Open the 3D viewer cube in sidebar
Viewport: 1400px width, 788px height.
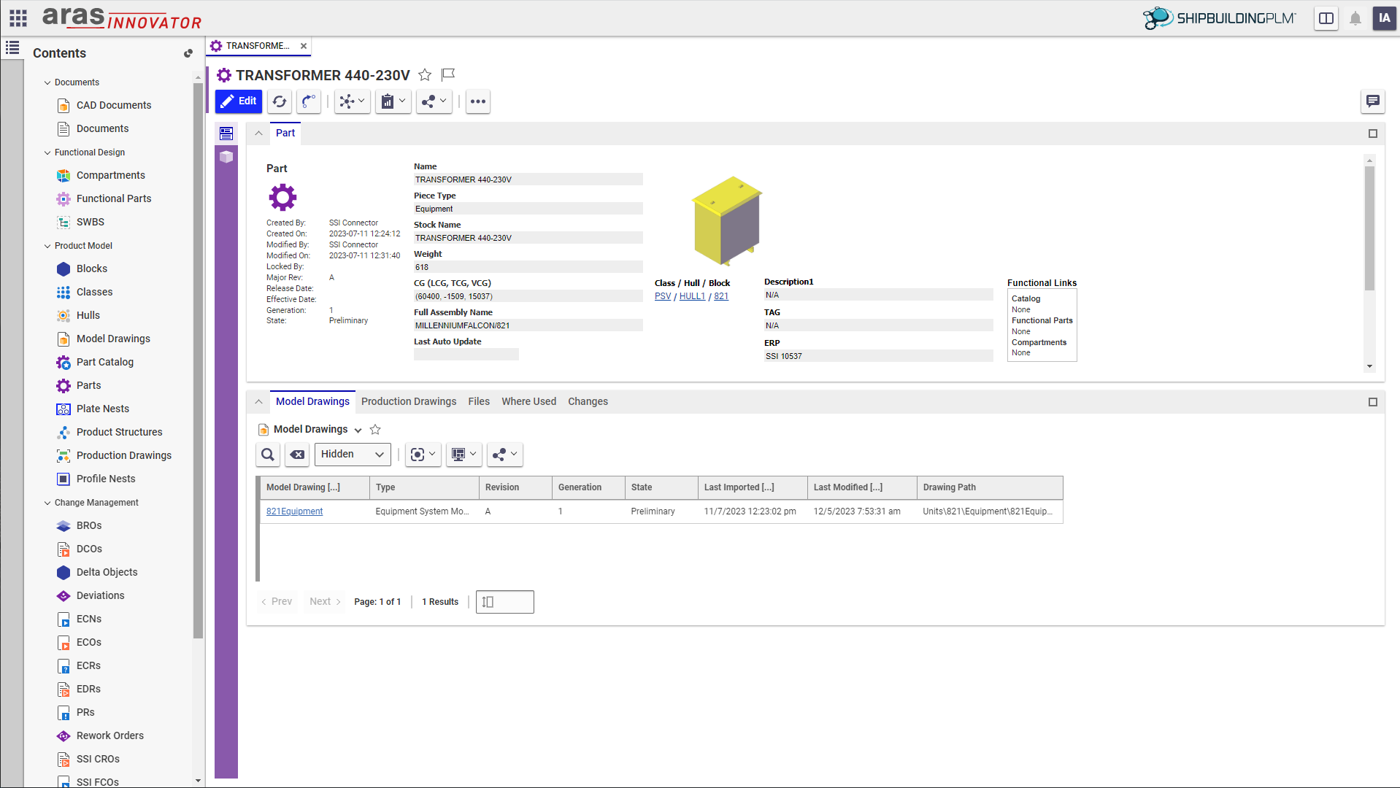(x=226, y=157)
